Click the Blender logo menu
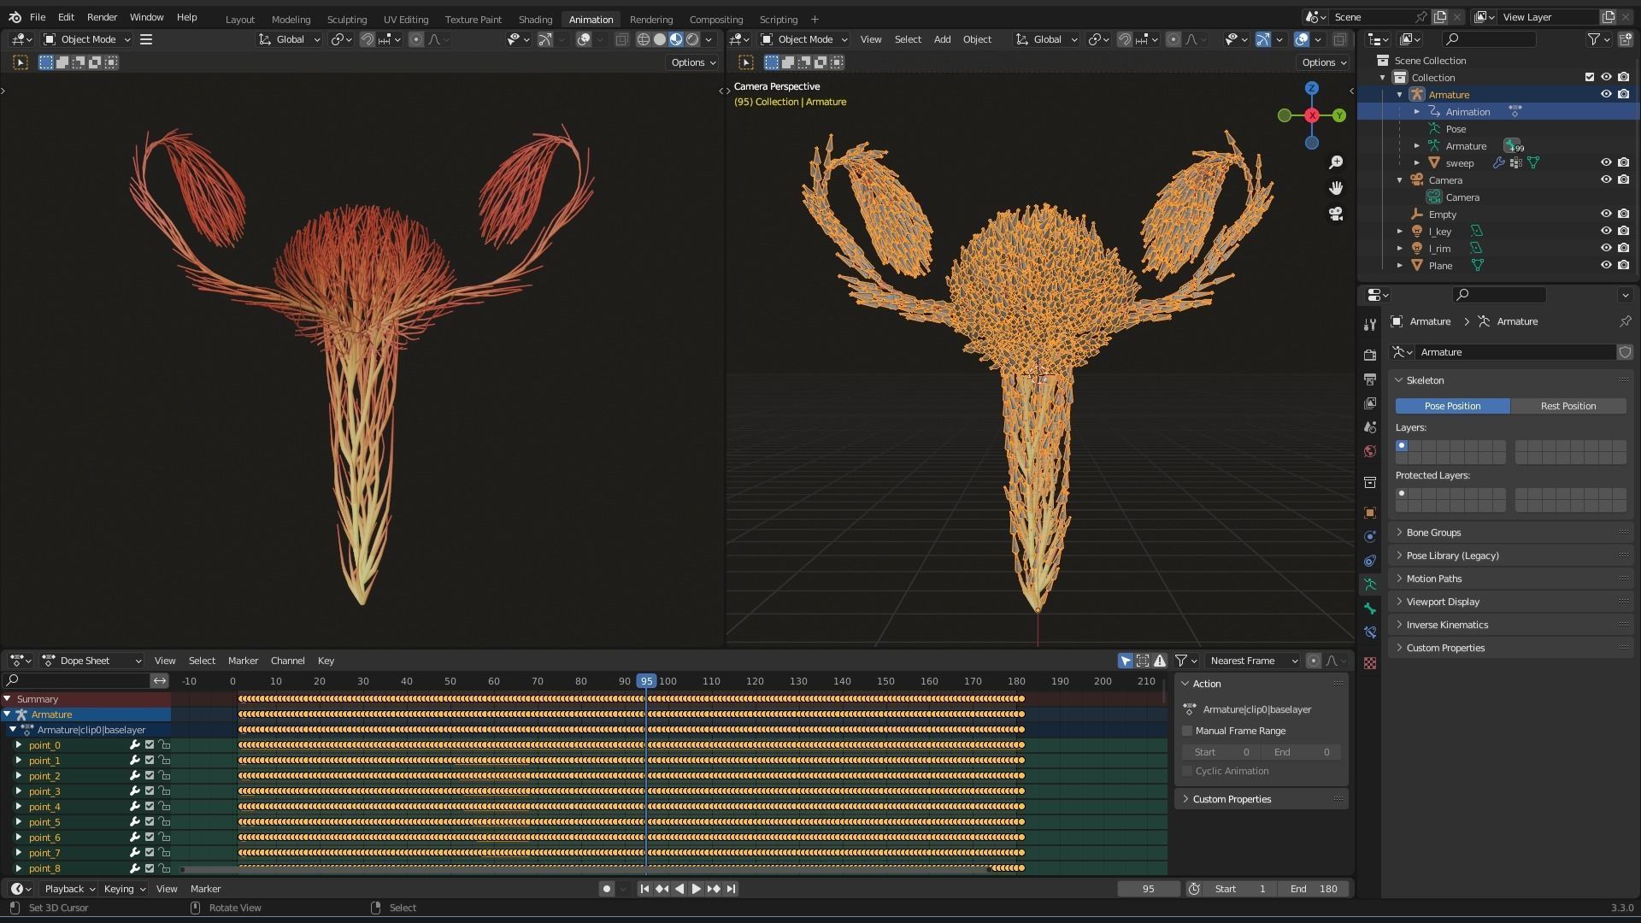Screen dimensions: 1641x923 pyautogui.click(x=15, y=17)
